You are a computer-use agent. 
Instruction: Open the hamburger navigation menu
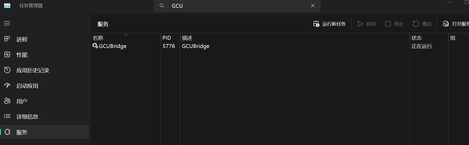tap(7, 23)
